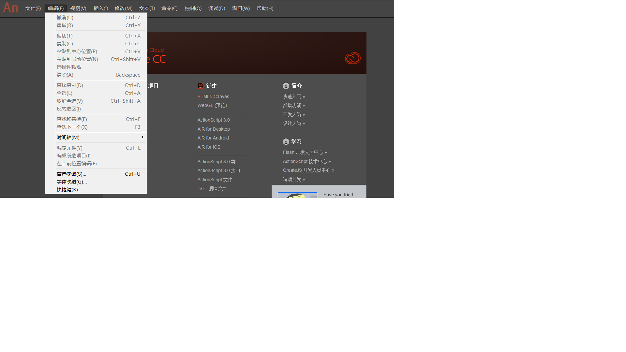Viewport: 626px width, 352px height.
Task: Create a new JSFL 脚本文件
Action: click(x=212, y=188)
